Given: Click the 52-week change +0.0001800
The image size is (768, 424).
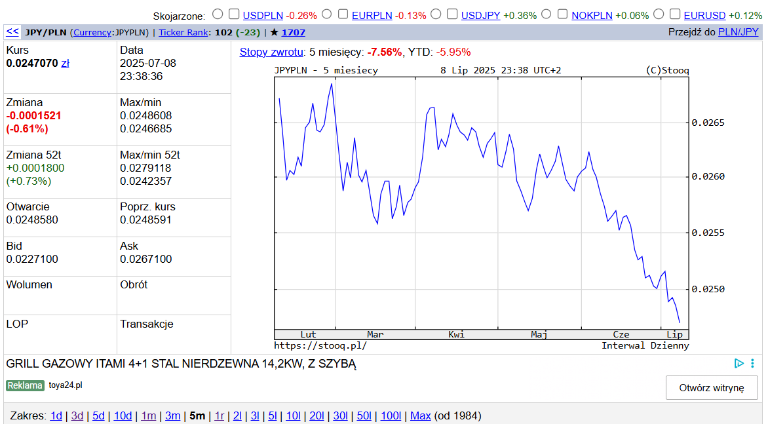Looking at the screenshot, I should 35,168.
